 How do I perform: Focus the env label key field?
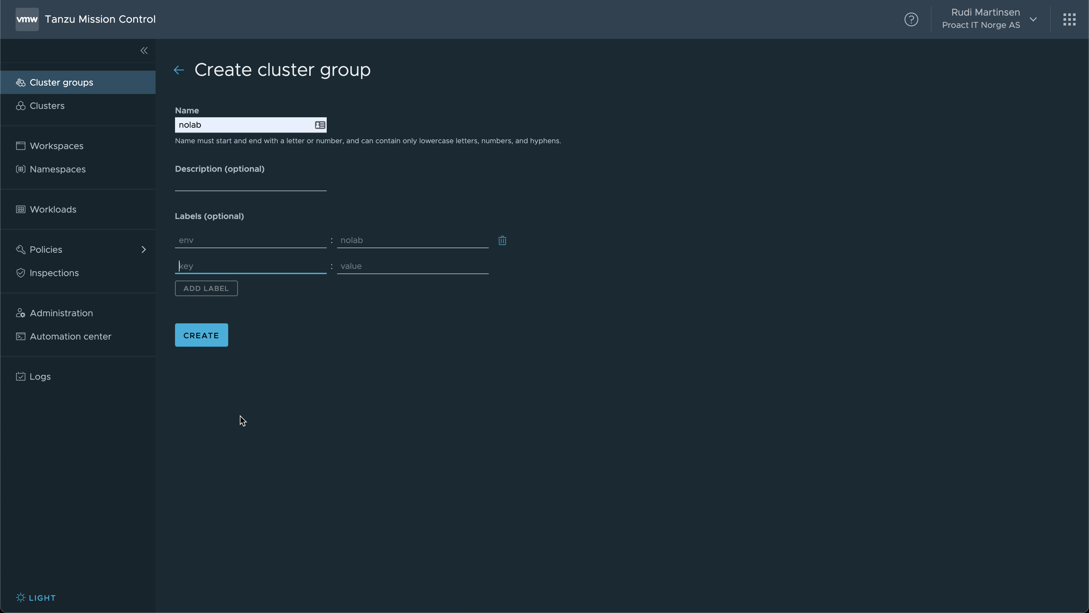[251, 240]
